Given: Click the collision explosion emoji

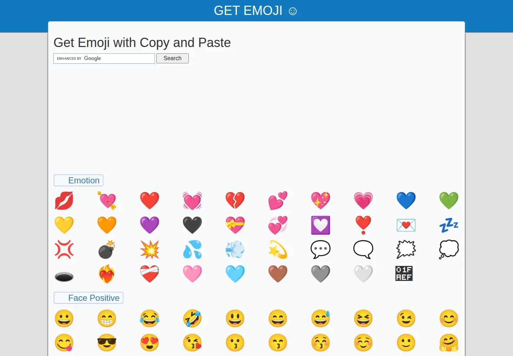Looking at the screenshot, I should click(x=150, y=250).
